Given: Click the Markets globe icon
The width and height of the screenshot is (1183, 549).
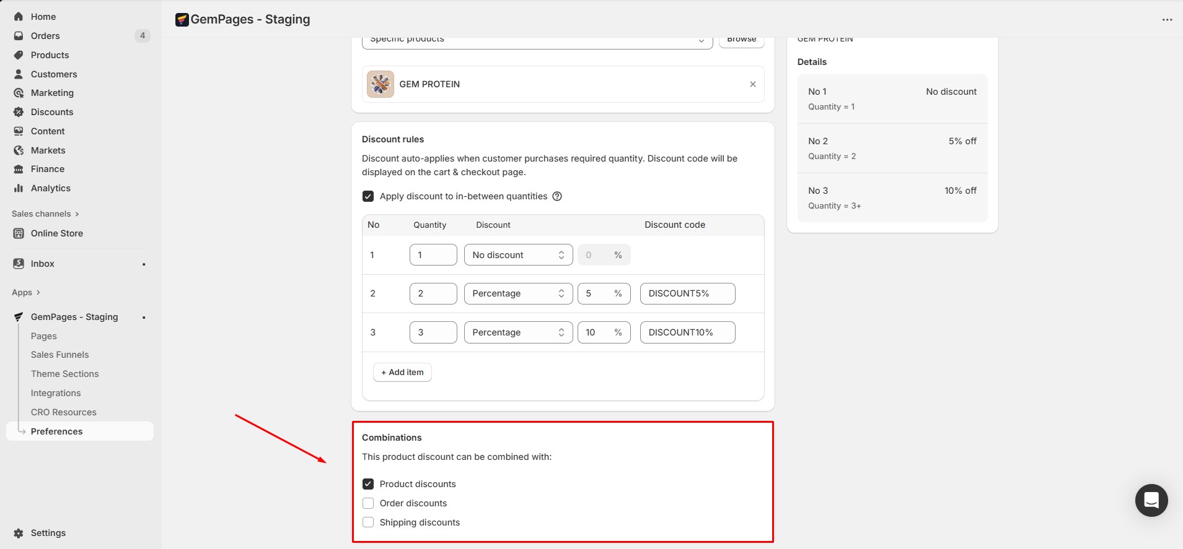Looking at the screenshot, I should pos(19,150).
